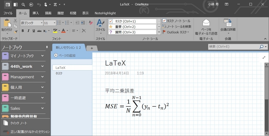Increase indent of paragraph

point(83,23)
